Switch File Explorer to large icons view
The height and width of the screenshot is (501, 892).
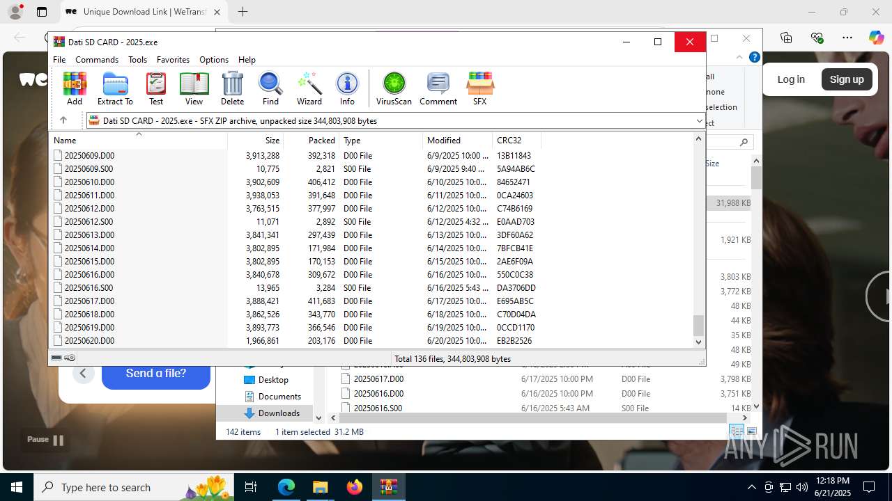(x=752, y=431)
